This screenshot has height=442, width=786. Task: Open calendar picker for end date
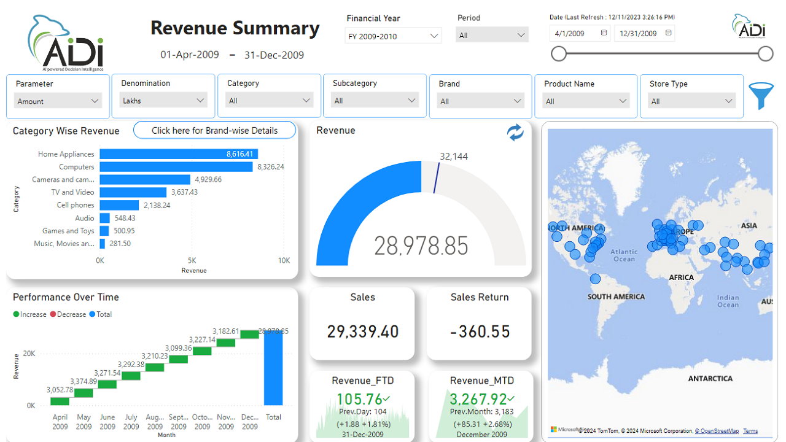668,33
